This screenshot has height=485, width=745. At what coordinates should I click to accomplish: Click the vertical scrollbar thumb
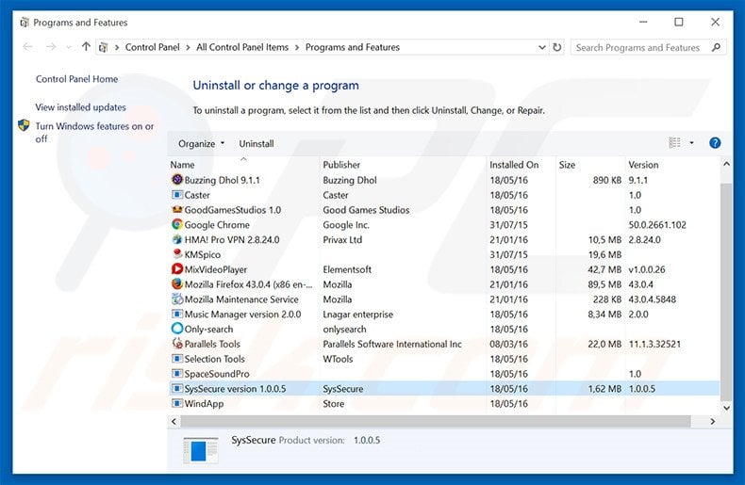[x=726, y=292]
